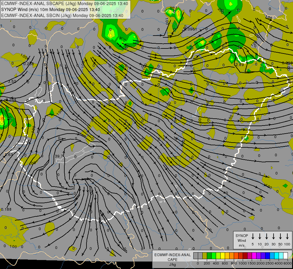Click the 0.188 value on the map
Viewport: 293px width, 269px height.
pyautogui.click(x=6, y=210)
